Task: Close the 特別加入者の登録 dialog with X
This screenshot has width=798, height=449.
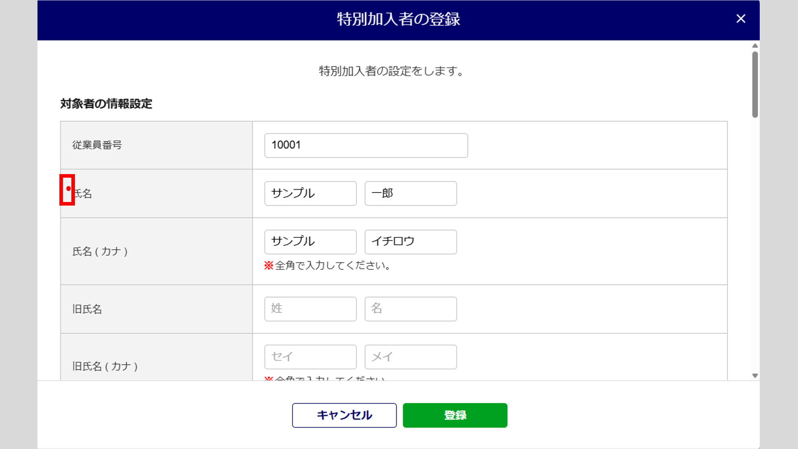Action: click(x=741, y=19)
